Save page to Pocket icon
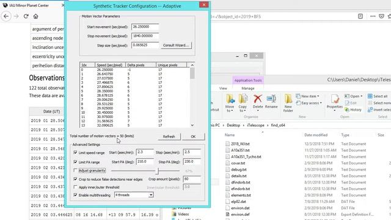 coord(381,16)
